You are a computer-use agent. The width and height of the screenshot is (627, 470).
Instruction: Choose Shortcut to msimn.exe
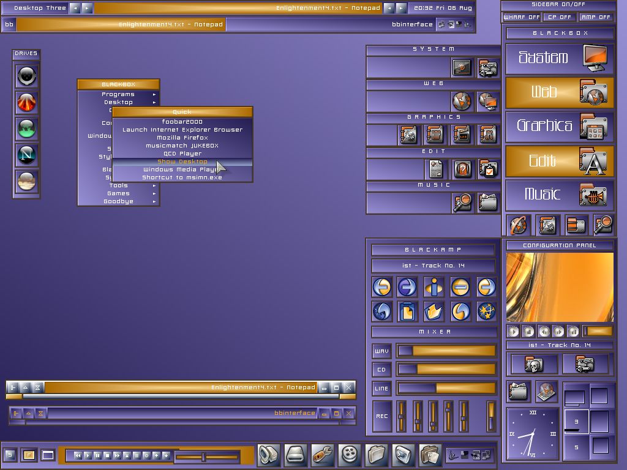(182, 177)
